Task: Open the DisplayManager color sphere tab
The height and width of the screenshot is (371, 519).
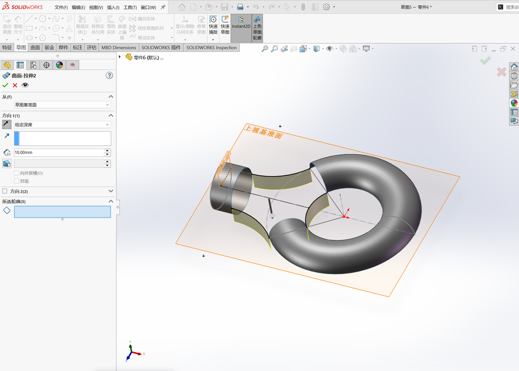Action: point(59,65)
